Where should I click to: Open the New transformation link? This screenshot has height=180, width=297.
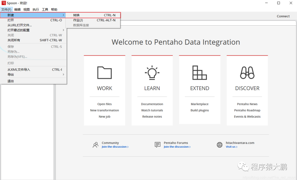pos(105,110)
